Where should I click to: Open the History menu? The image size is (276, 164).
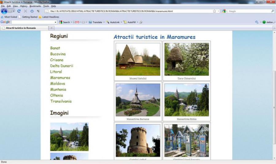point(24,6)
